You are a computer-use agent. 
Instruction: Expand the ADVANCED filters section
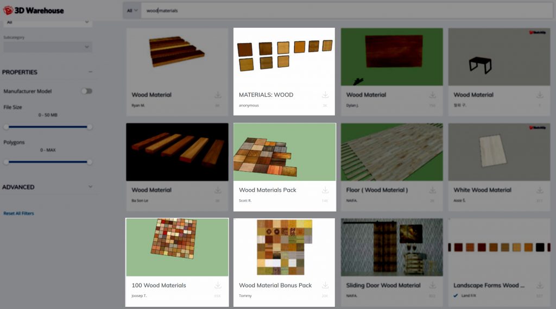tap(90, 187)
